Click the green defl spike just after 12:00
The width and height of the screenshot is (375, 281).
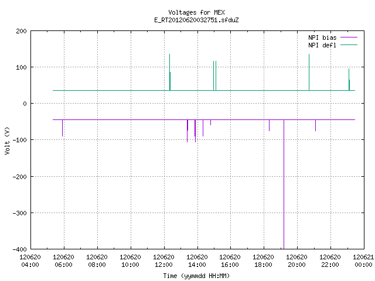click(170, 72)
